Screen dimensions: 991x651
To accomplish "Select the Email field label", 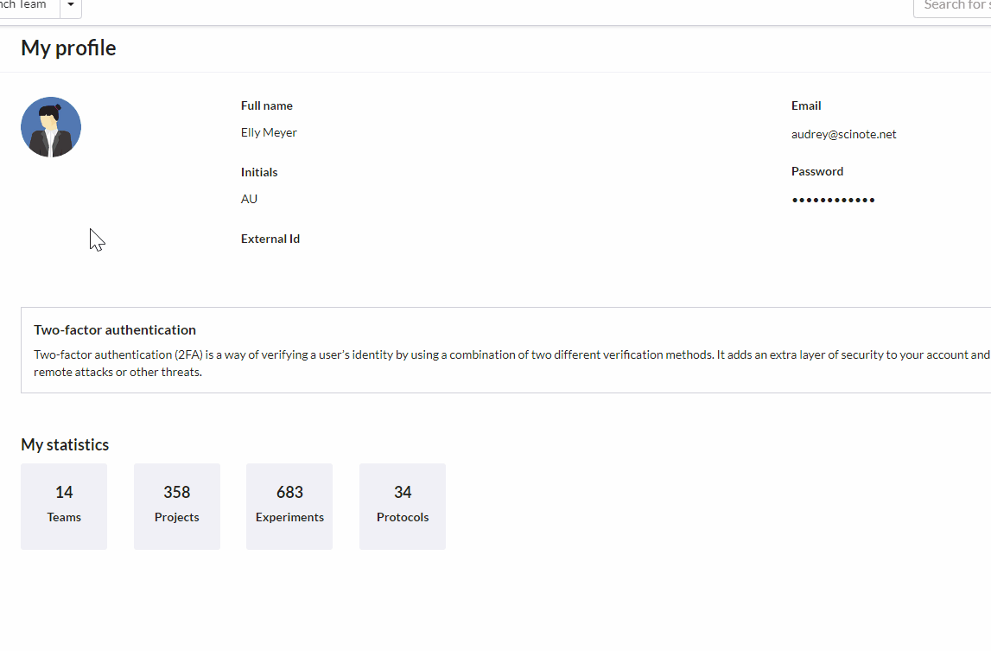I will tap(805, 105).
